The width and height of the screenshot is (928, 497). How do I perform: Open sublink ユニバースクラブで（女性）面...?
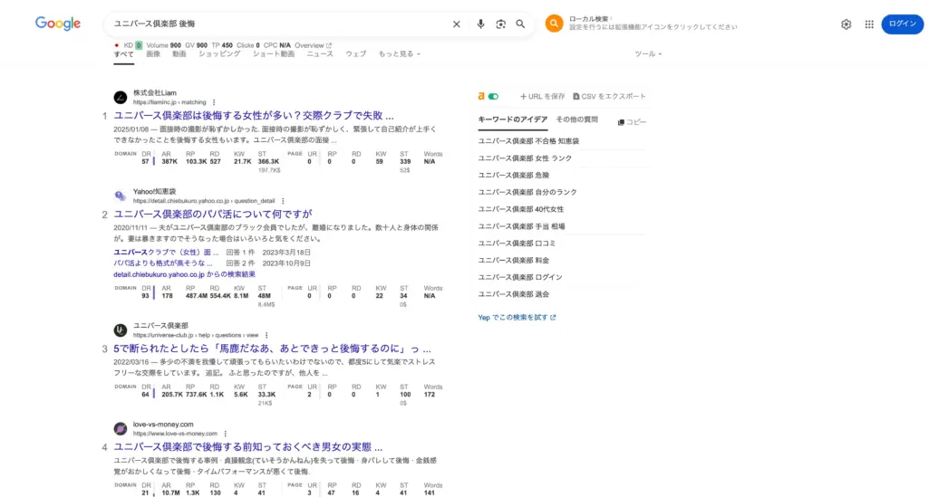[166, 253]
